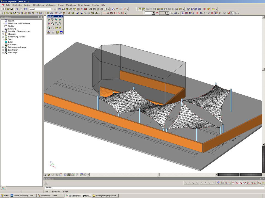Image resolution: width=265 pixels, height=198 pixels.
Task: Click the Open folder icon
Action: pos(8,9)
